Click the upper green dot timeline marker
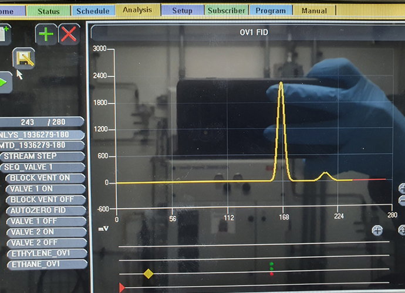Viewport: 405px width, 293px height. tap(271, 264)
